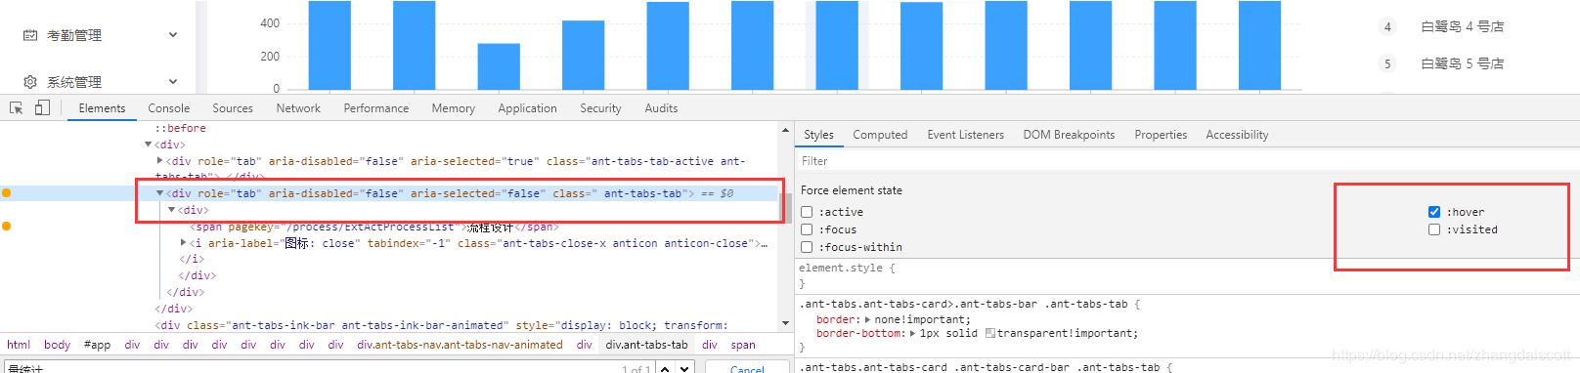Enable the :active force state checkbox
This screenshot has width=1580, height=373.
(x=807, y=212)
